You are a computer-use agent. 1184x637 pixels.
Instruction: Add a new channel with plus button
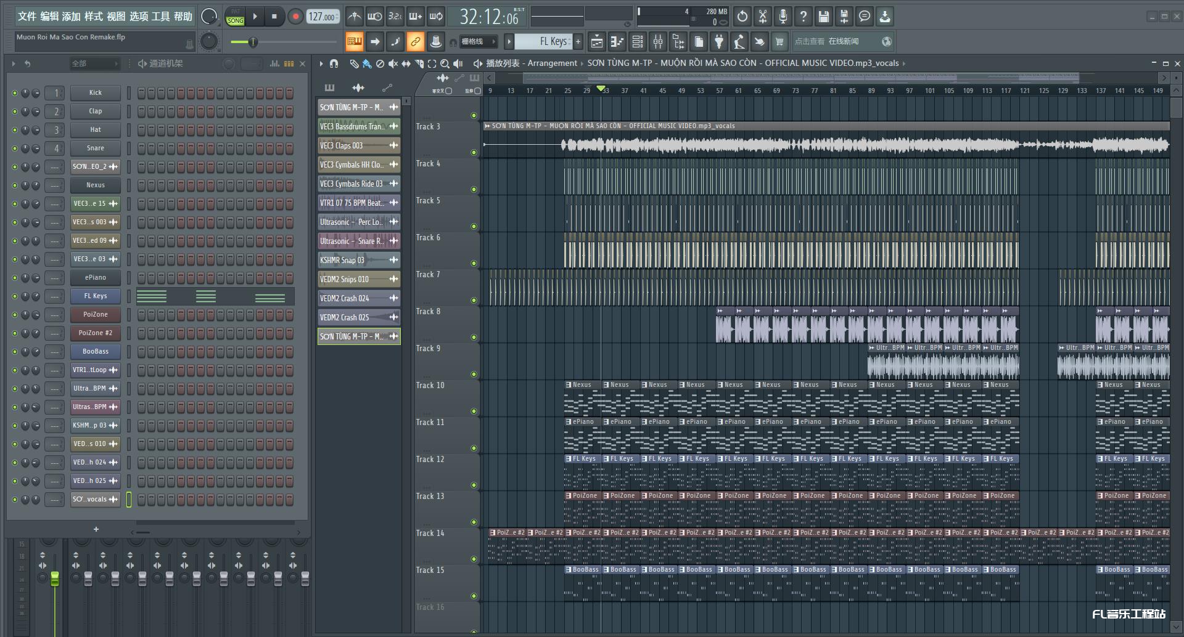tap(96, 529)
